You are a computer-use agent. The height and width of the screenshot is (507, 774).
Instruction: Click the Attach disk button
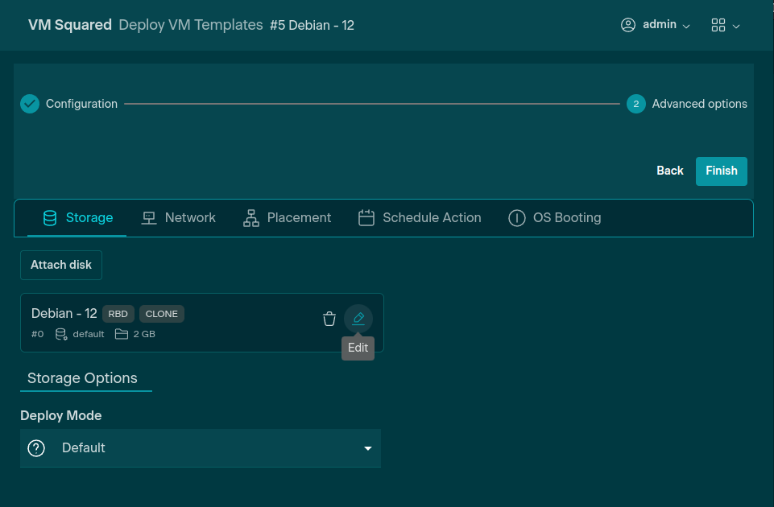[61, 265]
